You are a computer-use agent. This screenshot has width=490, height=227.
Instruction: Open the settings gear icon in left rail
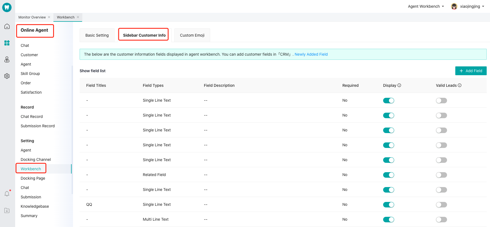[7, 76]
